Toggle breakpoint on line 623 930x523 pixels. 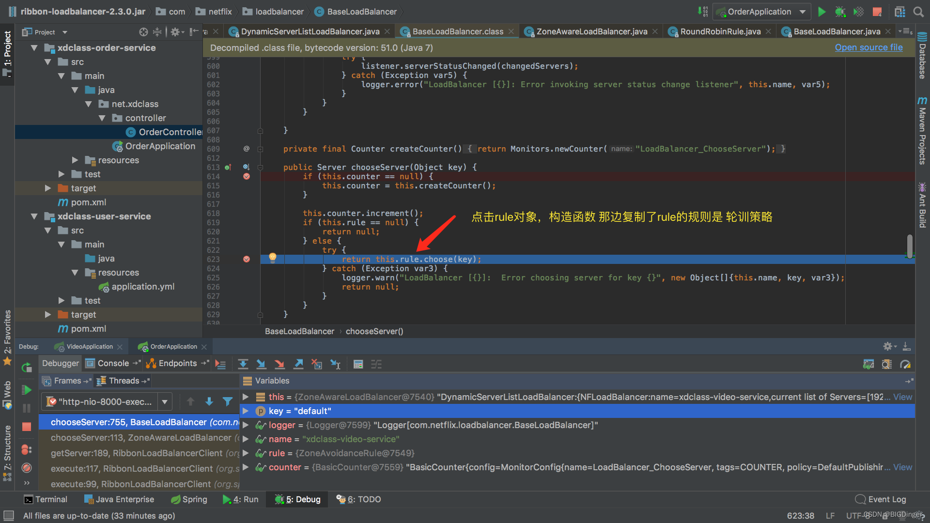(x=247, y=260)
